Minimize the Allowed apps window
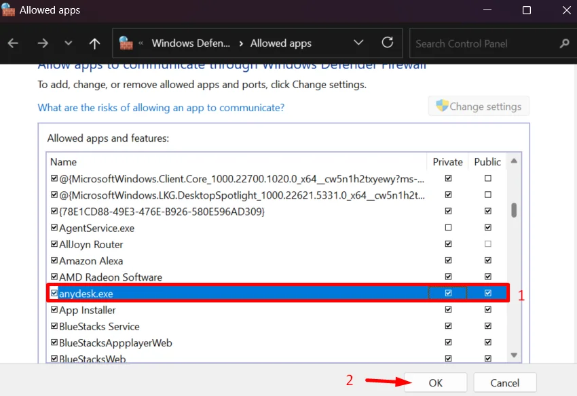The height and width of the screenshot is (396, 577). click(487, 10)
